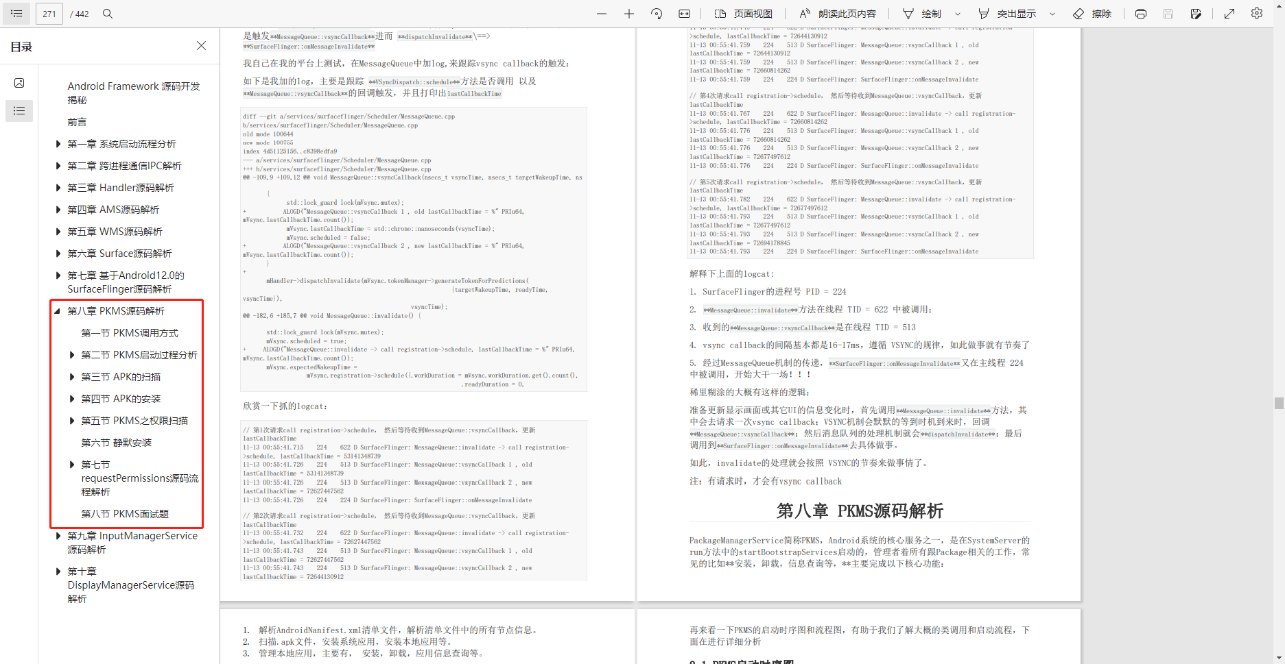The height and width of the screenshot is (664, 1285).
Task: Toggle the table of contents sidebar
Action: (16, 13)
